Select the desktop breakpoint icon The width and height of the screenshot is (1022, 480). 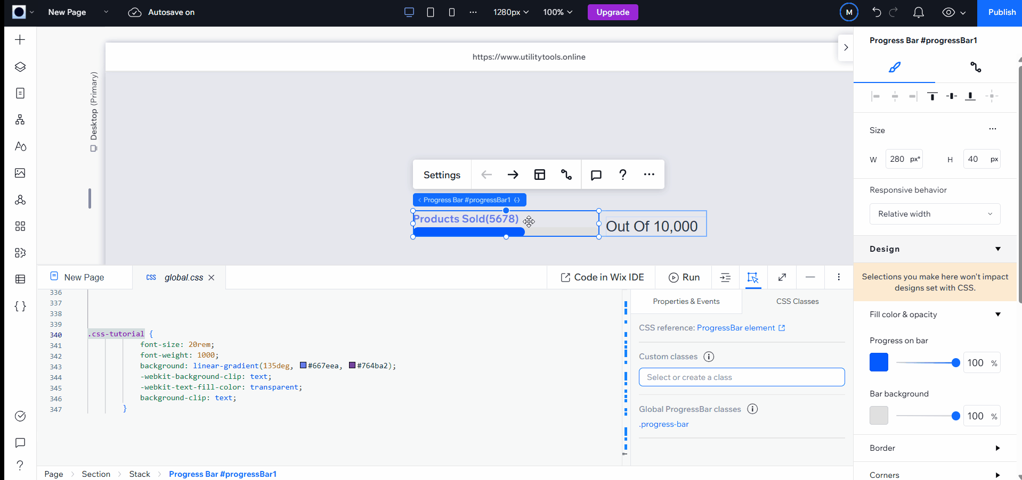[x=409, y=12]
